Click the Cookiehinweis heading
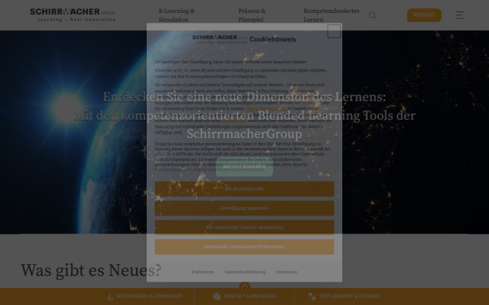The width and height of the screenshot is (489, 305). coord(273,39)
